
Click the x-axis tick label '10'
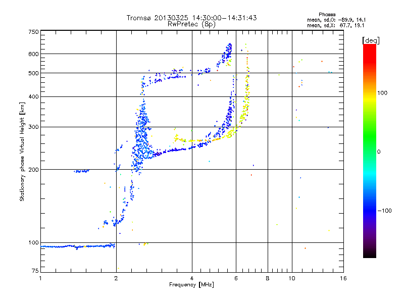tap(292, 278)
